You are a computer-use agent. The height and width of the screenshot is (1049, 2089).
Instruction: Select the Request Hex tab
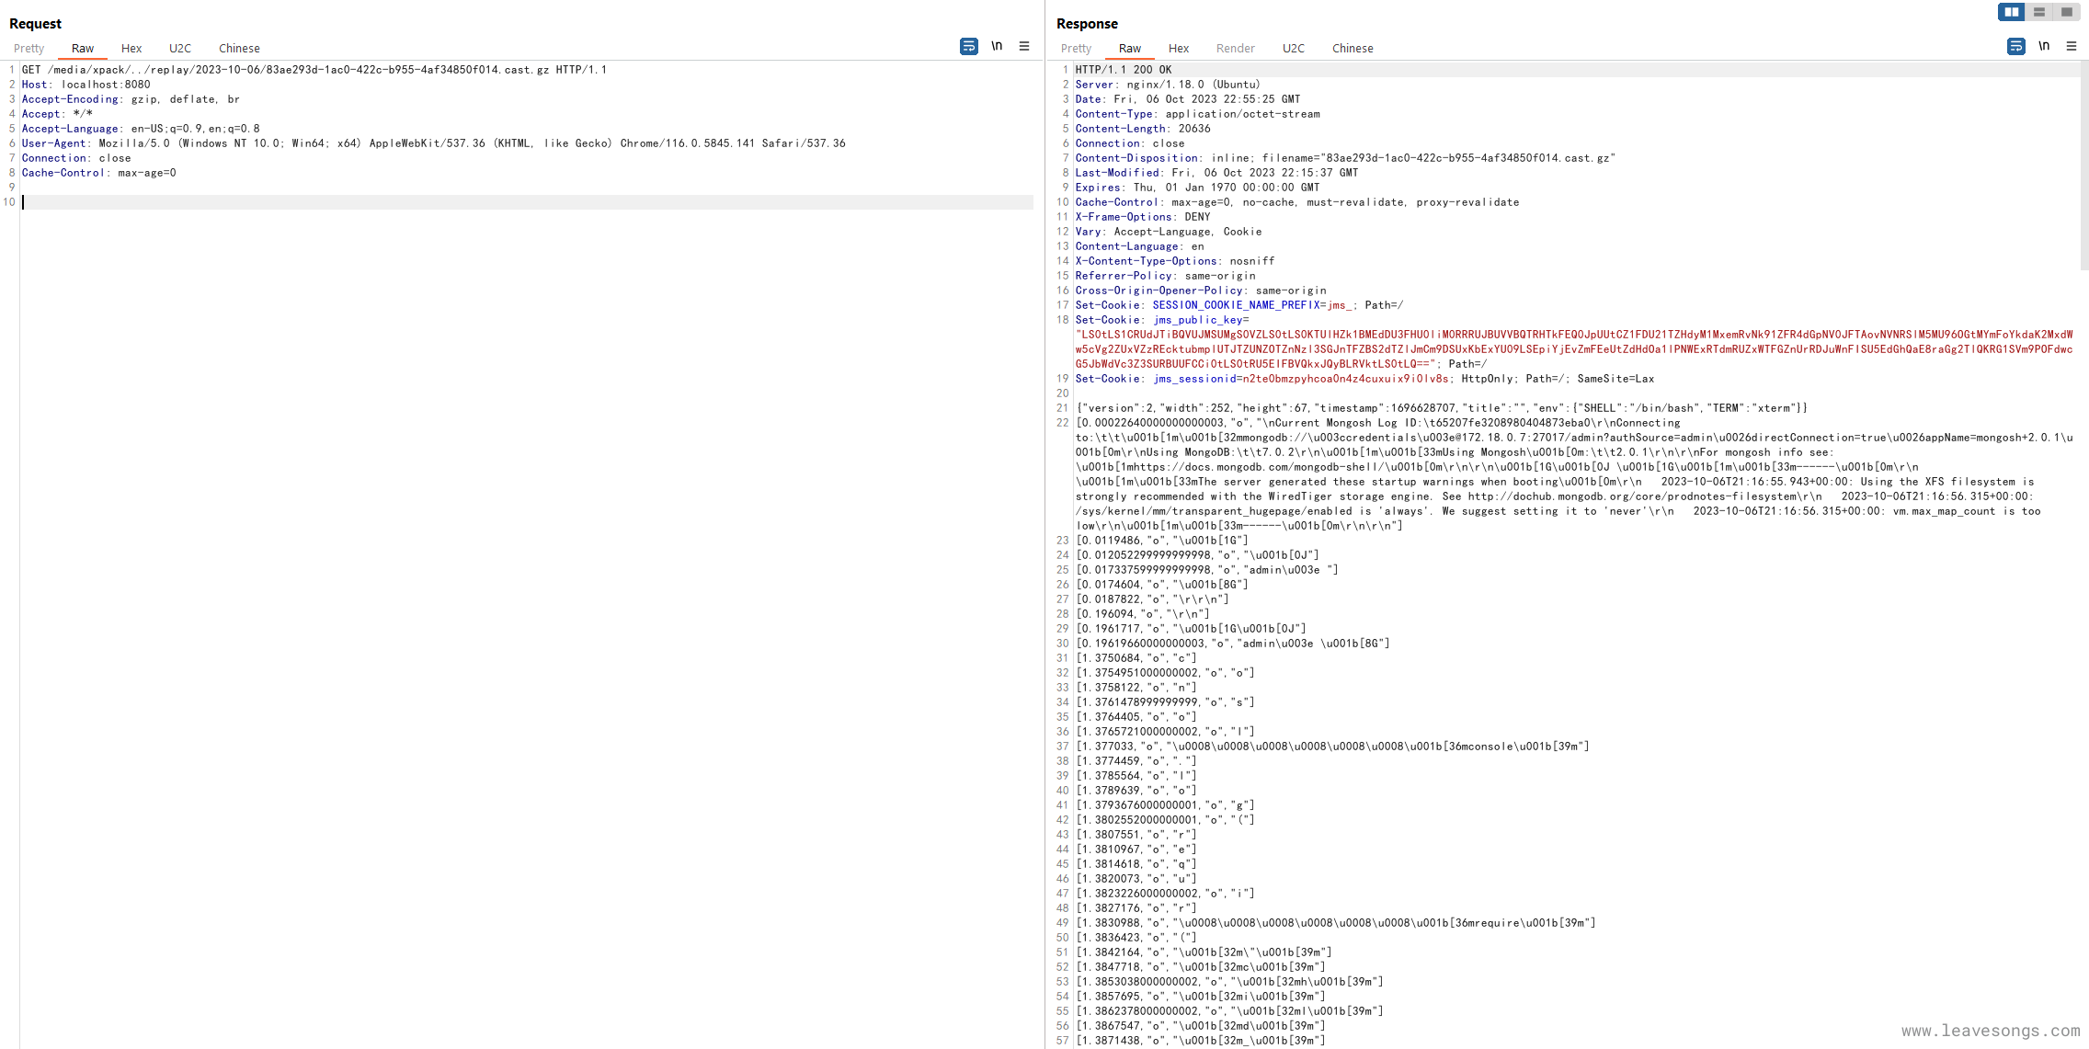tap(131, 49)
